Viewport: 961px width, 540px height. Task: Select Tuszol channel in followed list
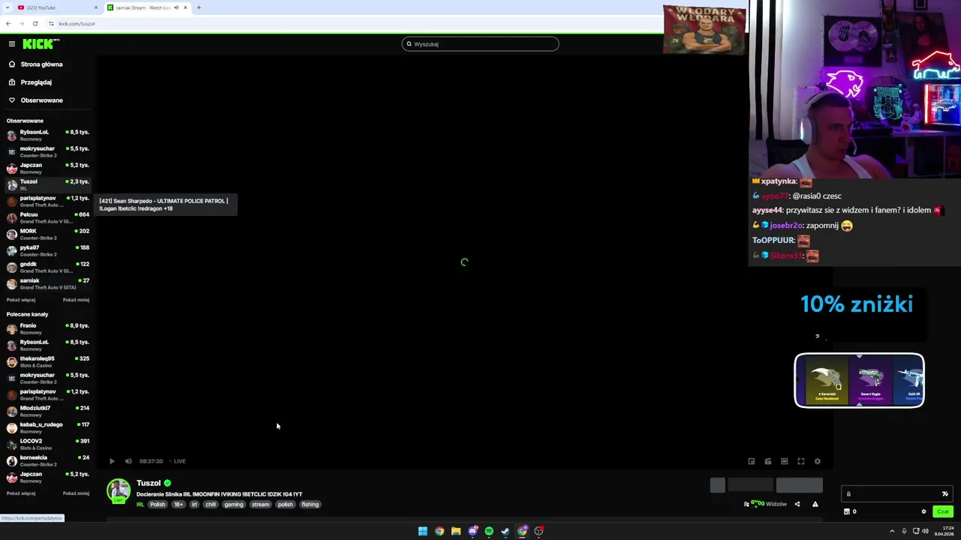pyautogui.click(x=48, y=184)
